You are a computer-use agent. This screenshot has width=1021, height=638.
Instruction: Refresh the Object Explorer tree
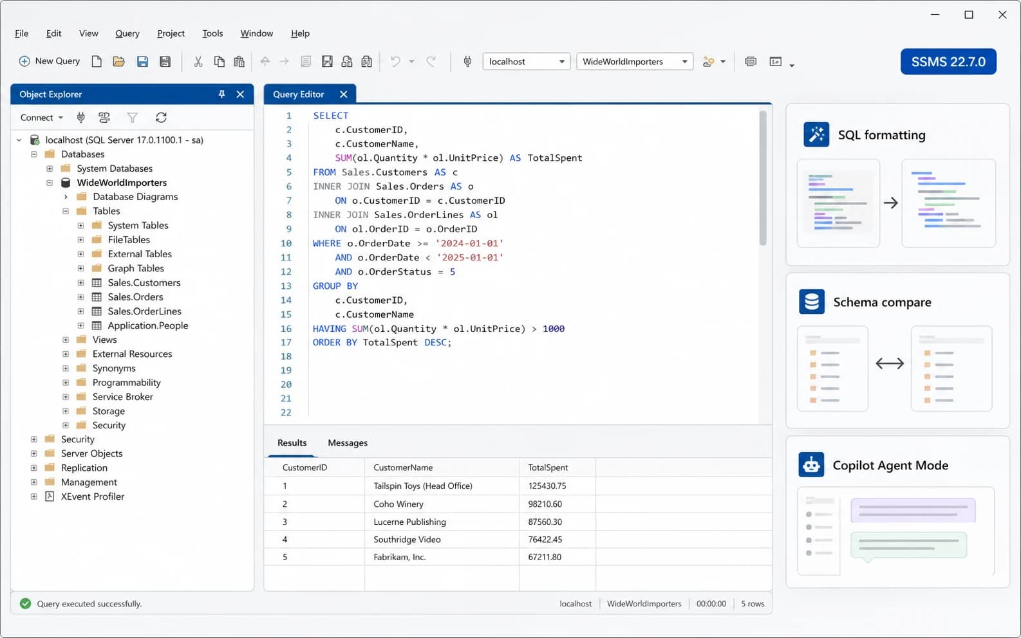click(x=161, y=117)
